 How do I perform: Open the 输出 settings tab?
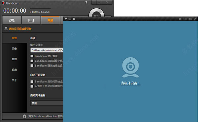(14, 70)
